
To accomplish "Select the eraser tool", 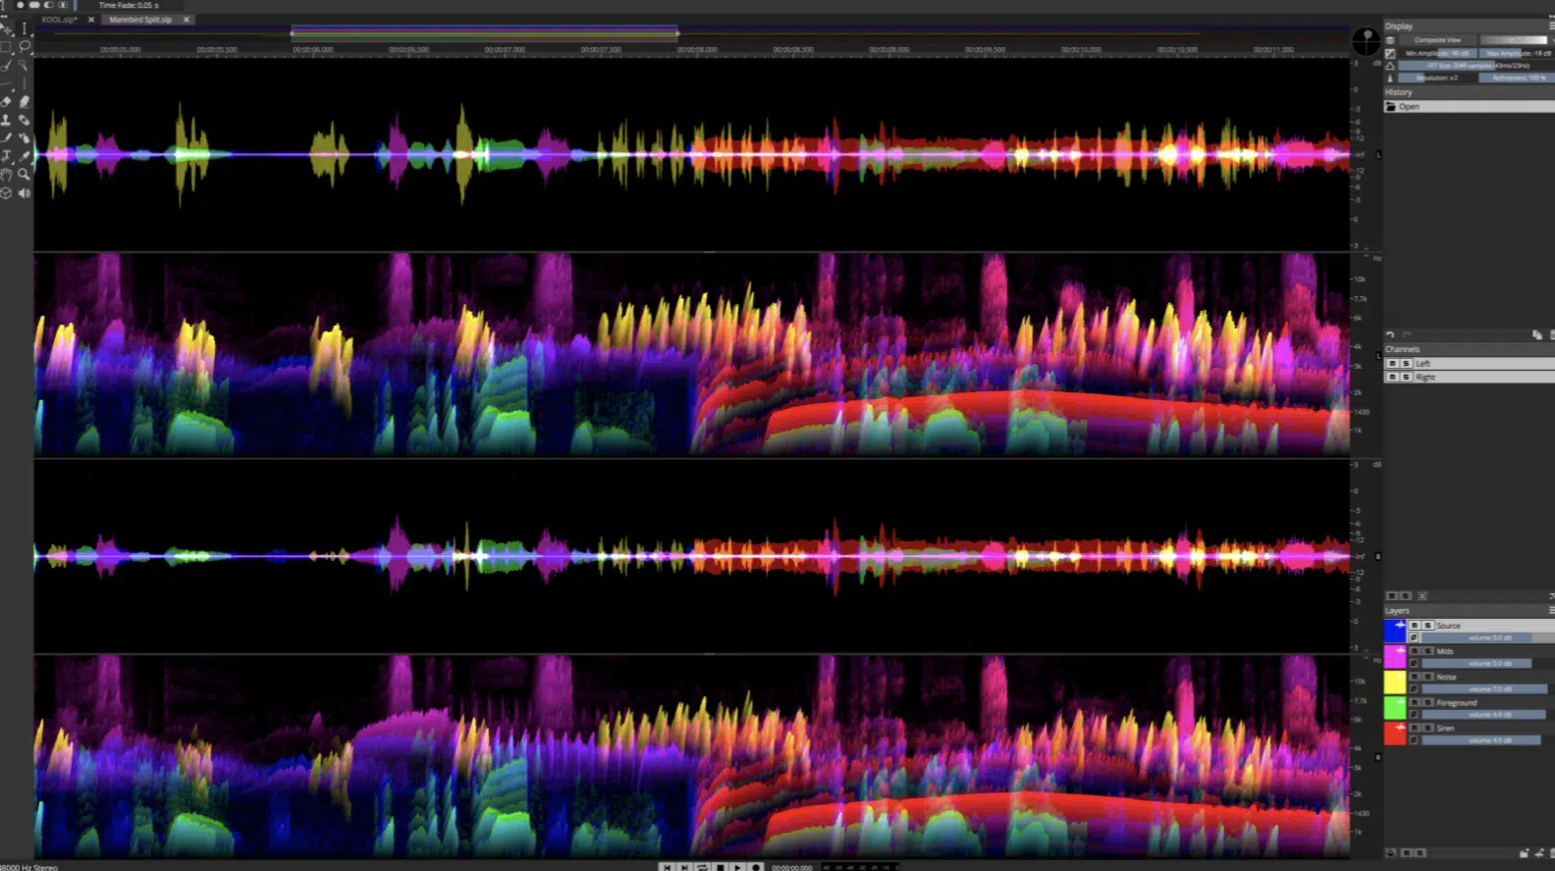I will [6, 101].
